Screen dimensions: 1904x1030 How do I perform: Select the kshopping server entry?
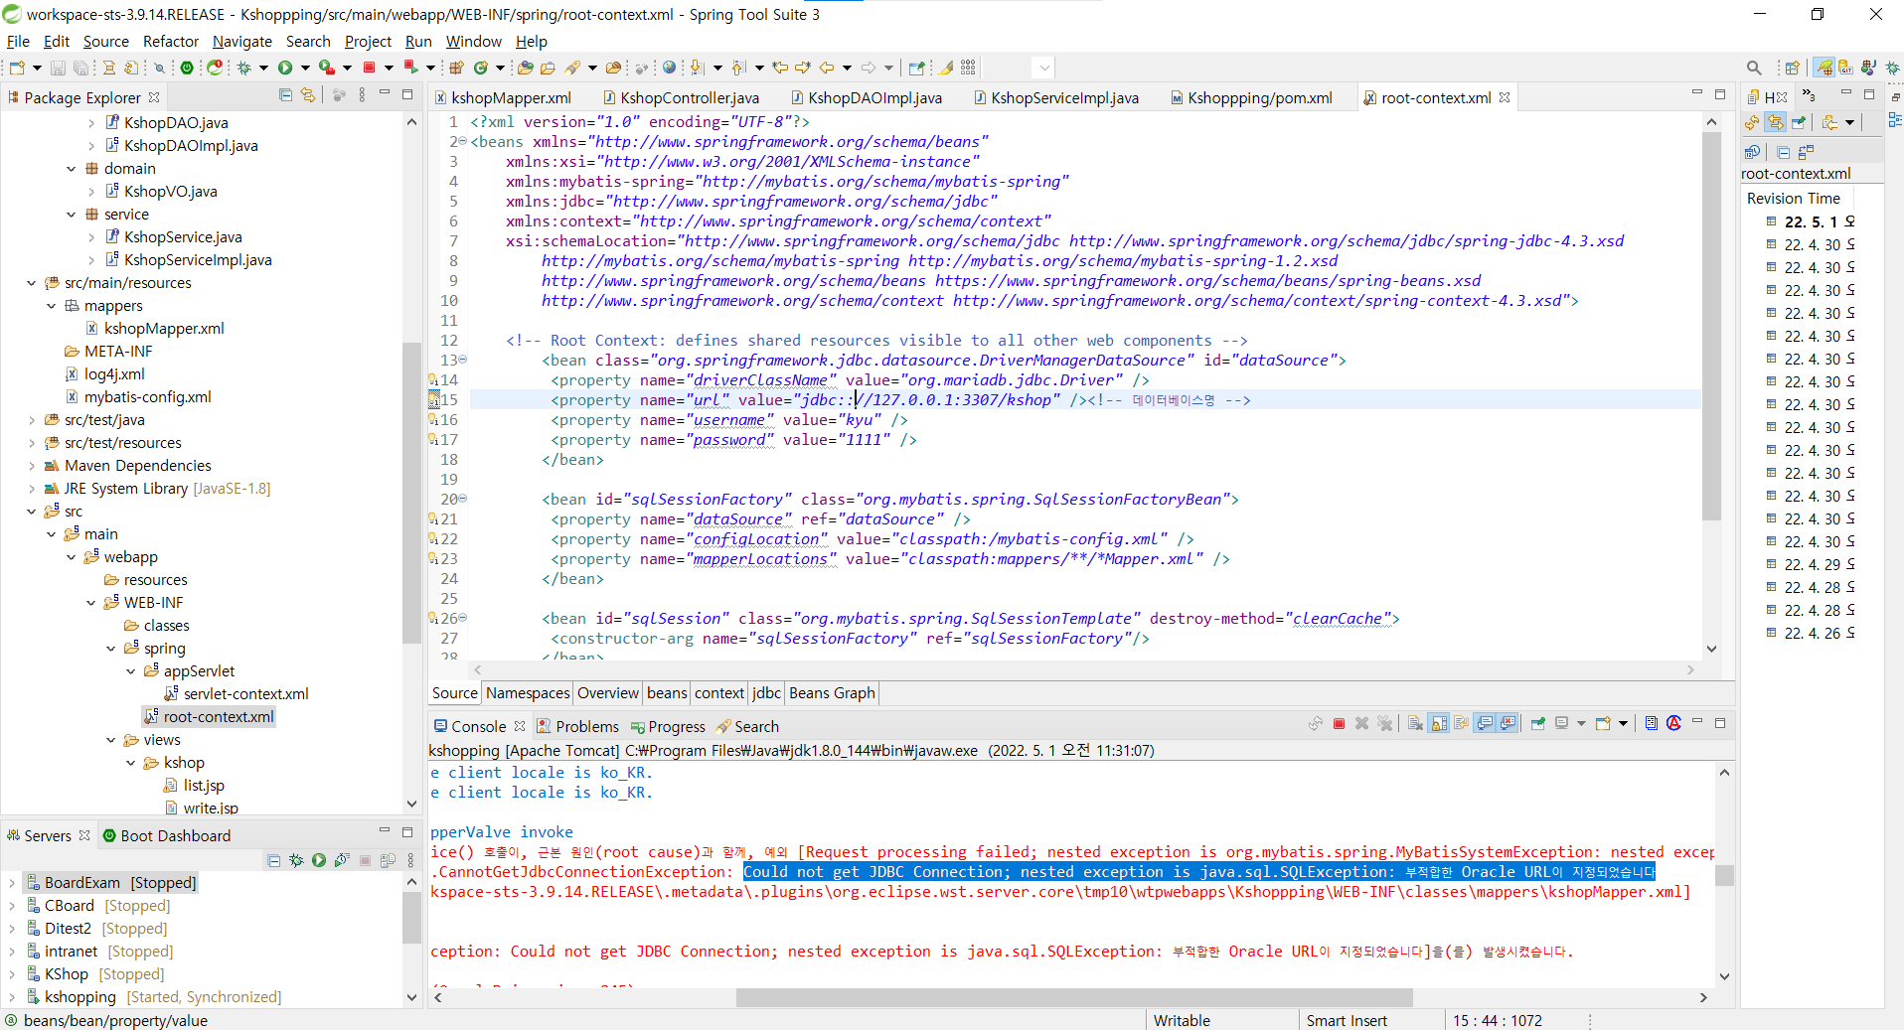pyautogui.click(x=153, y=997)
